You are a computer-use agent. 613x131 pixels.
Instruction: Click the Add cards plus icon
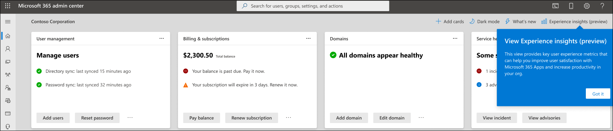point(438,21)
